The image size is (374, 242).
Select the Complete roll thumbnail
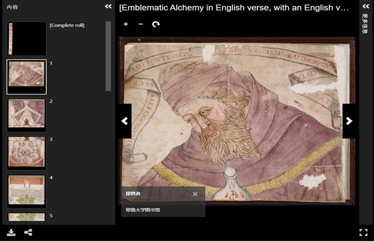26,38
